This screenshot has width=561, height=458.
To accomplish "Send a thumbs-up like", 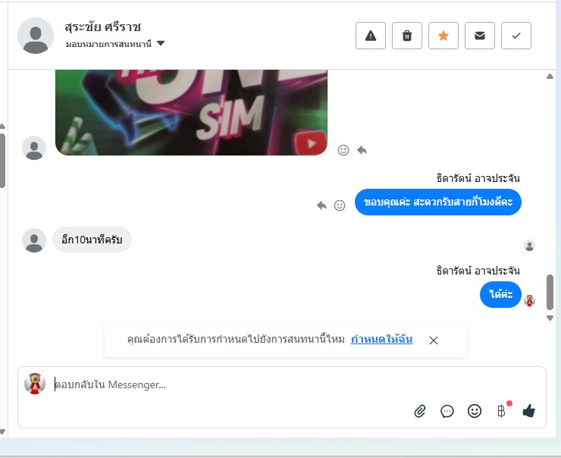I will [529, 411].
